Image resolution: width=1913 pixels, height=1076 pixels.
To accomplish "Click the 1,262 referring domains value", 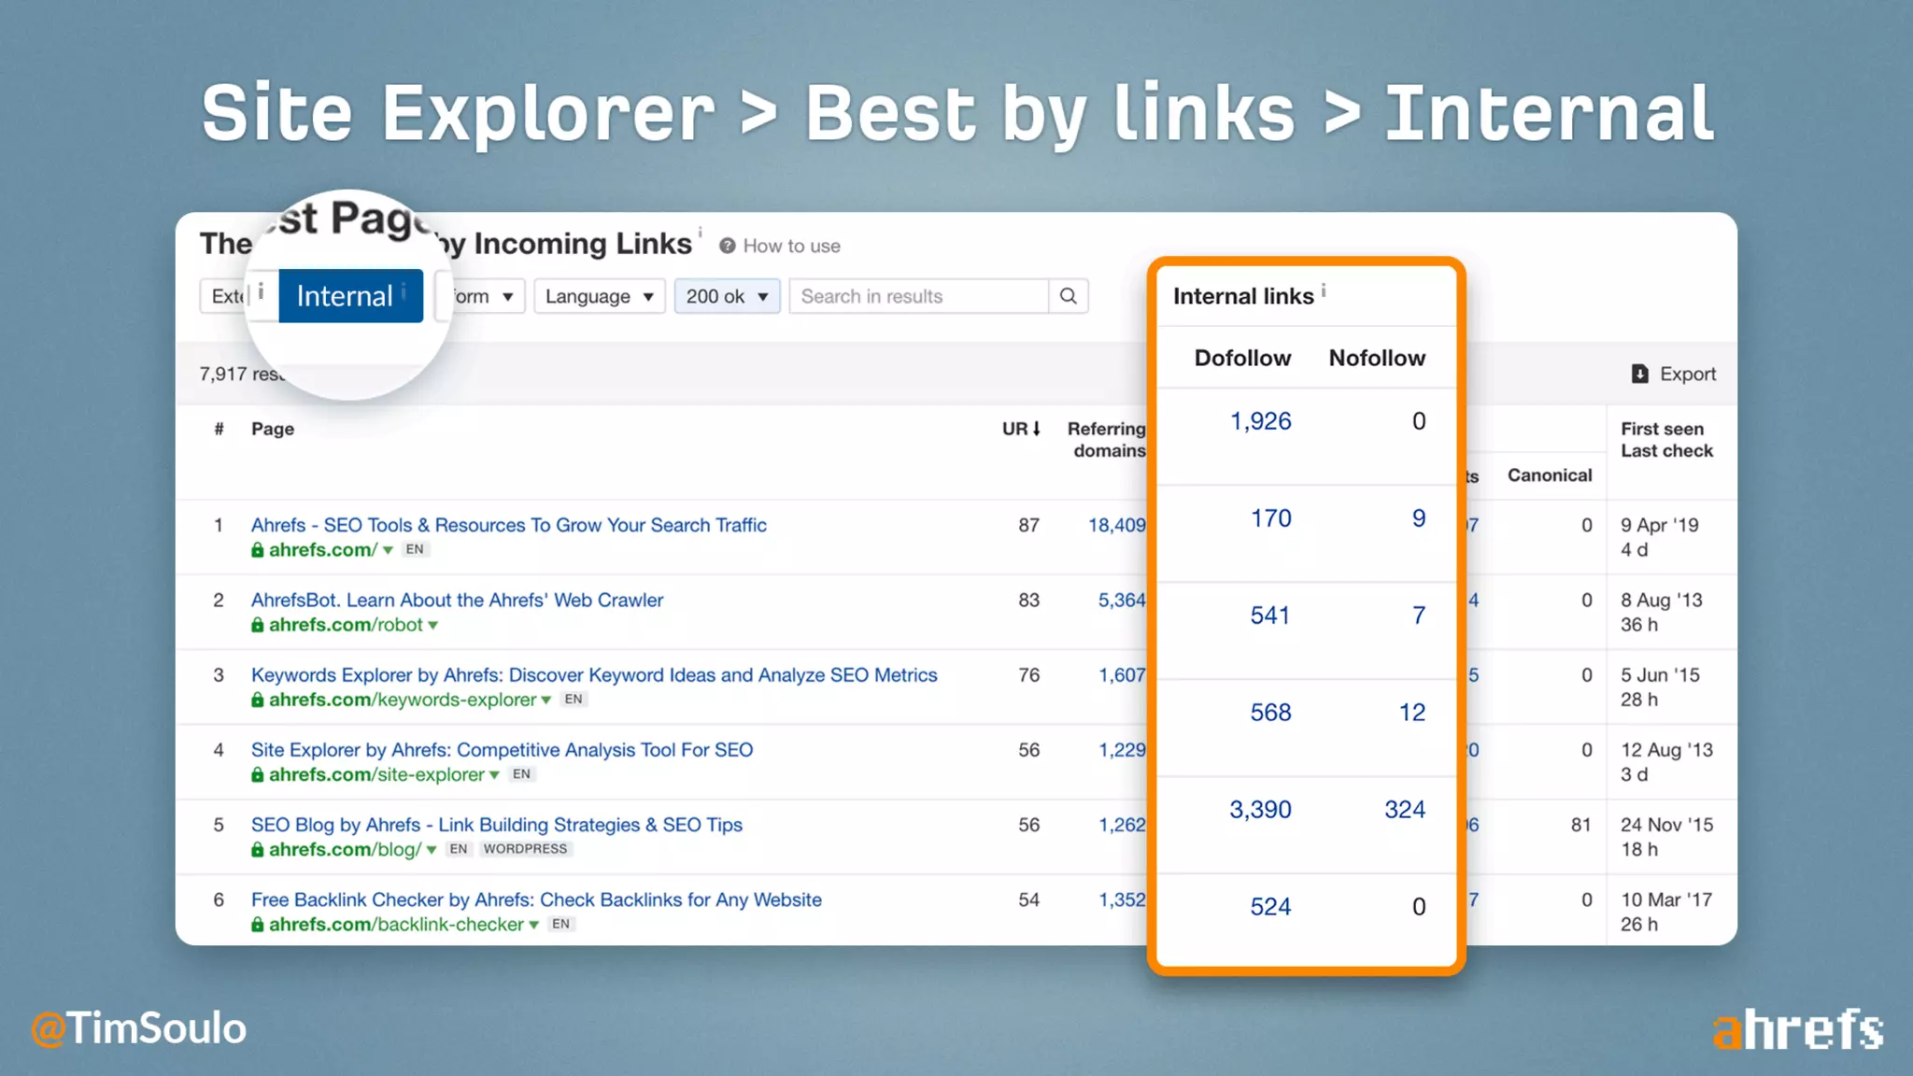I will point(1122,825).
